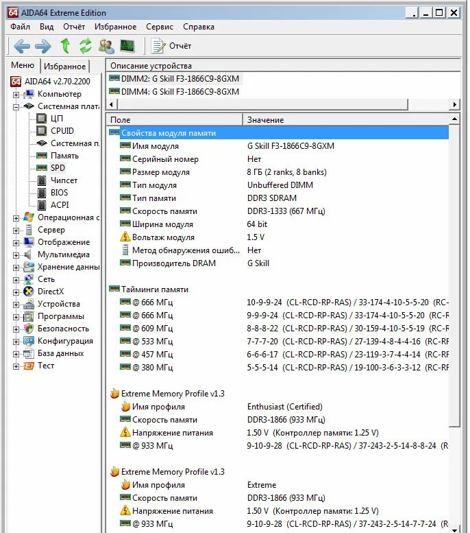Screen dimensions: 470x533
Task: Expand the Мультимедиа tree node
Action: click(x=16, y=255)
